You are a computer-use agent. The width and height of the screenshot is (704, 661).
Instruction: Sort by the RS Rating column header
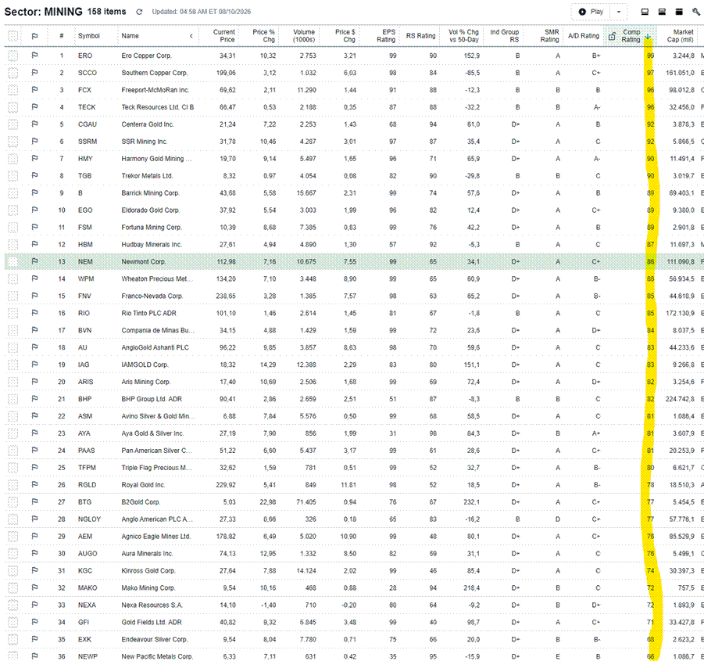(x=420, y=36)
